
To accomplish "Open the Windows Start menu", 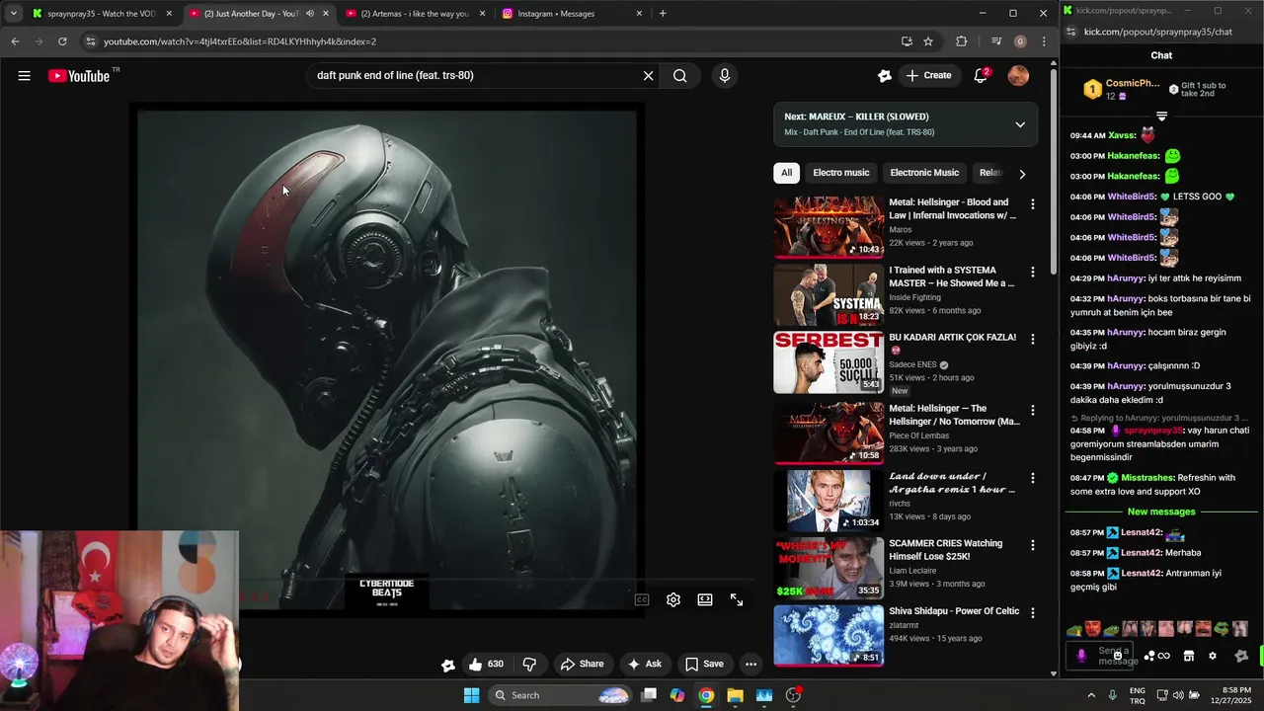I will [472, 695].
